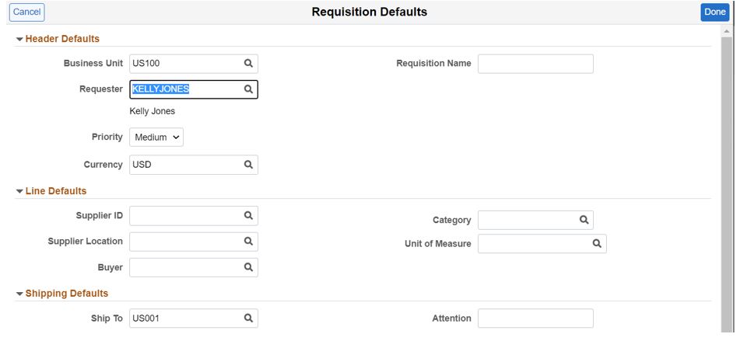Open the Buyer lookup search icon
Viewport: 740px width, 341px height.
click(x=248, y=267)
